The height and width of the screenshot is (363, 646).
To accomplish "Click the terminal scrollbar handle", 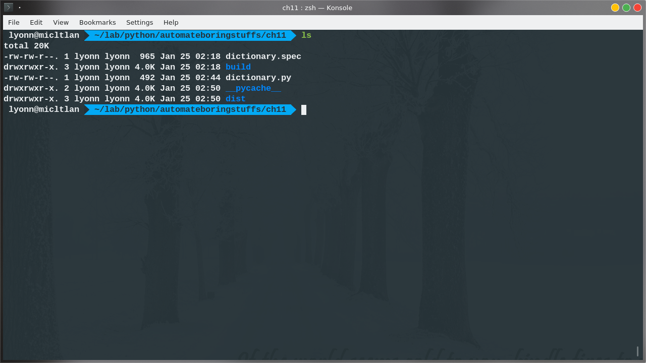I will [x=637, y=351].
